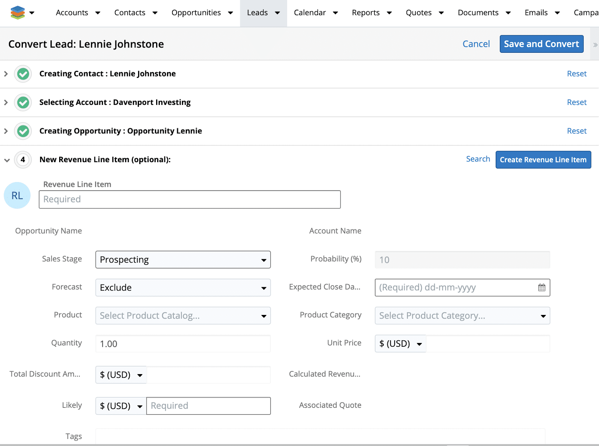Open the Product Catalog dropdown
The image size is (599, 446).
click(x=183, y=316)
